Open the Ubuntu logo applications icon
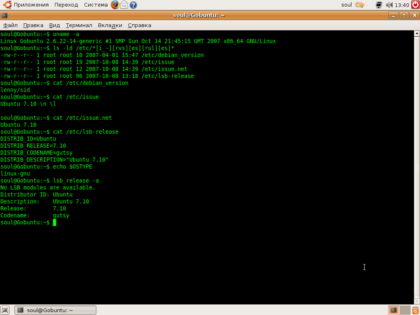Screen dimensions: 420x315 click(7, 5)
